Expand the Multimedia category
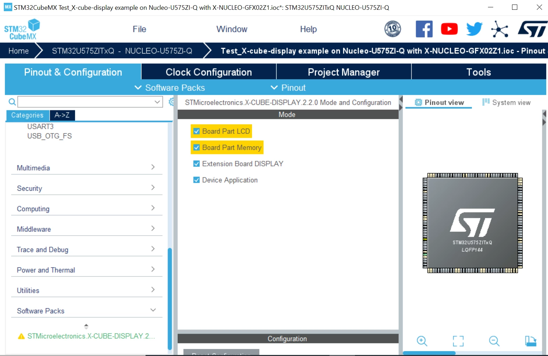This screenshot has height=356, width=548. 87,168
